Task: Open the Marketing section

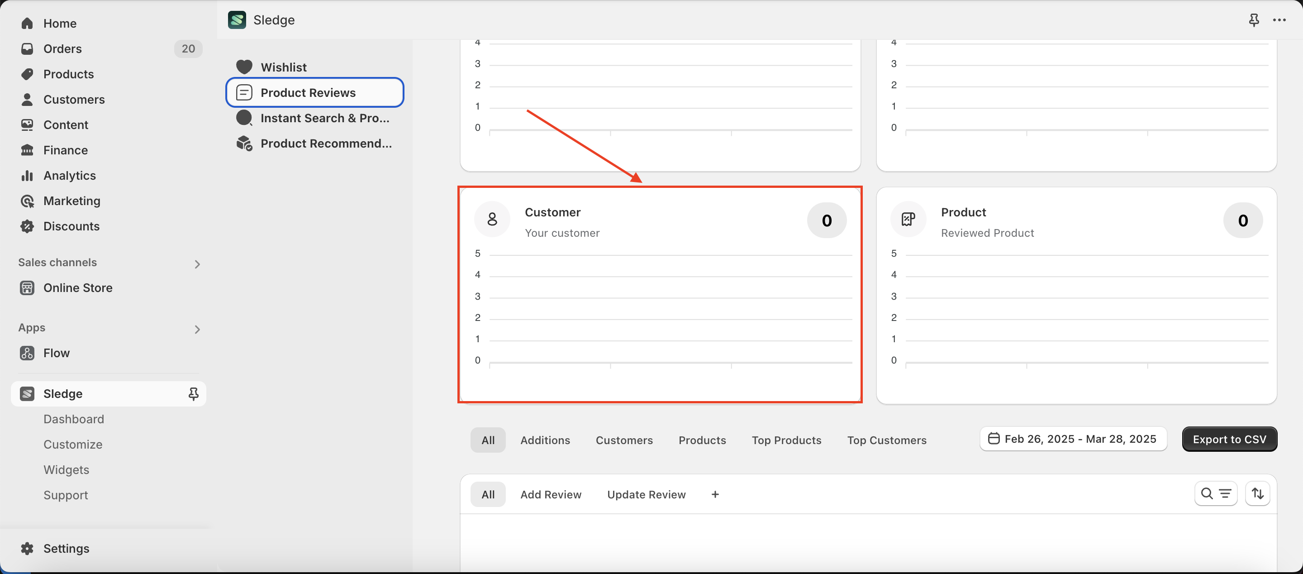Action: (x=72, y=201)
